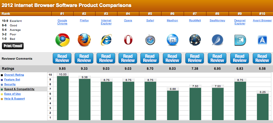Open the Safari text link
This screenshot has height=123, width=273.
(x=150, y=20)
